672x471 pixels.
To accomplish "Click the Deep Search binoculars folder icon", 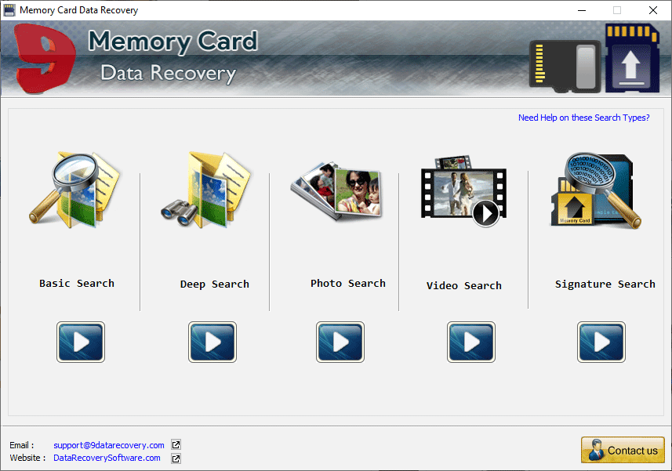I will pos(207,188).
